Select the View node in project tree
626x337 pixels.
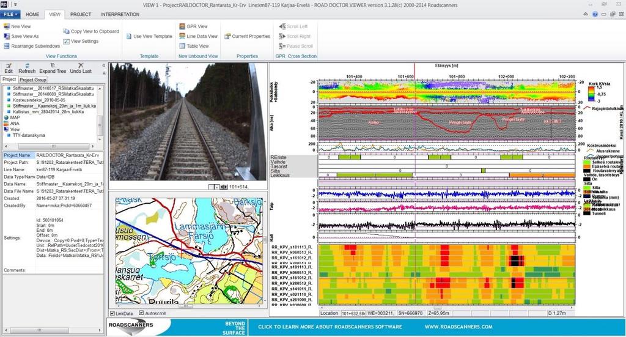(x=12, y=130)
